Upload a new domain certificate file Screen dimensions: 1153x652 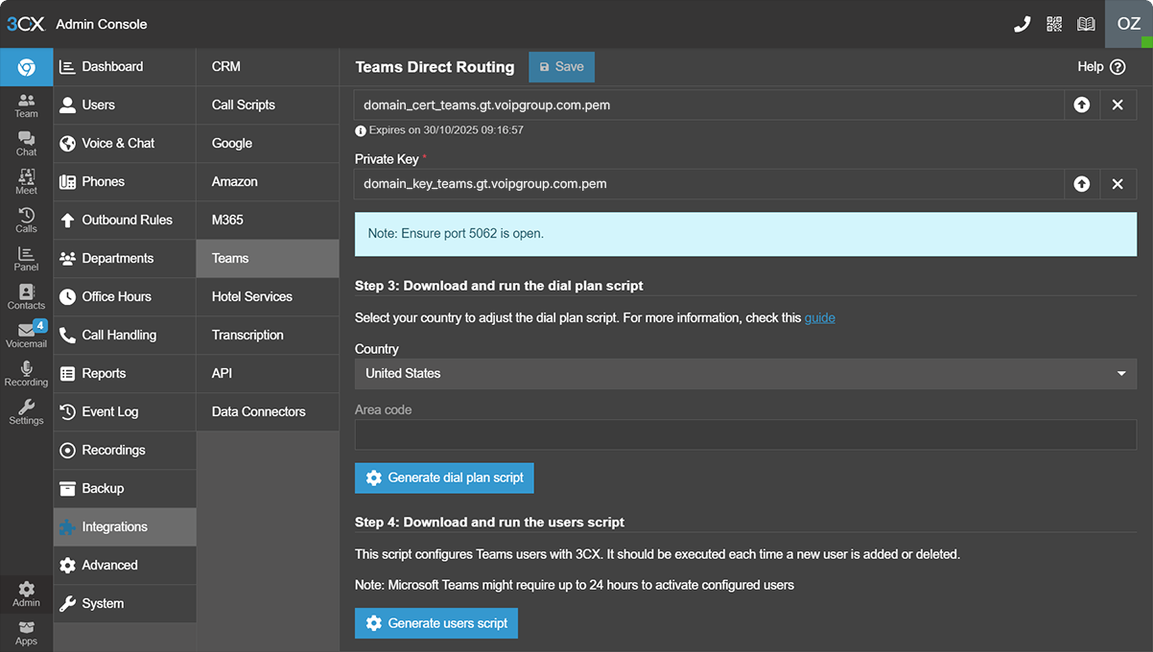pyautogui.click(x=1082, y=105)
